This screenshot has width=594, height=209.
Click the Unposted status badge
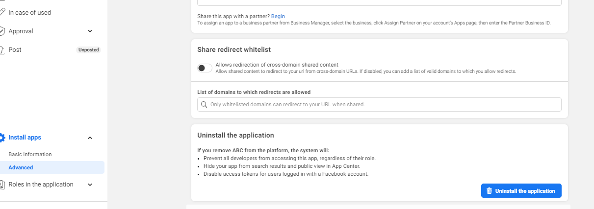(x=88, y=50)
